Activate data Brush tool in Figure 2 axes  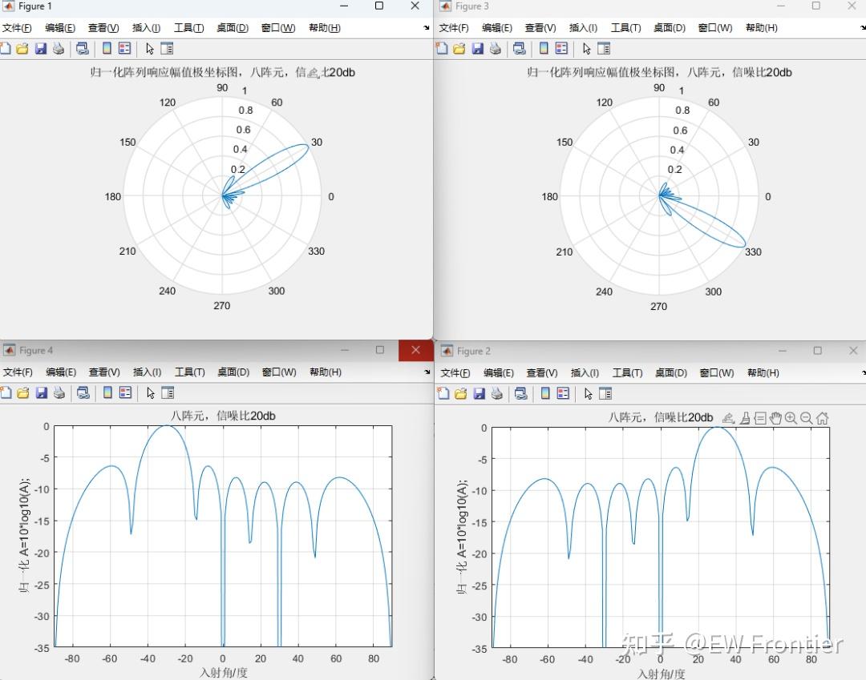[x=745, y=419]
